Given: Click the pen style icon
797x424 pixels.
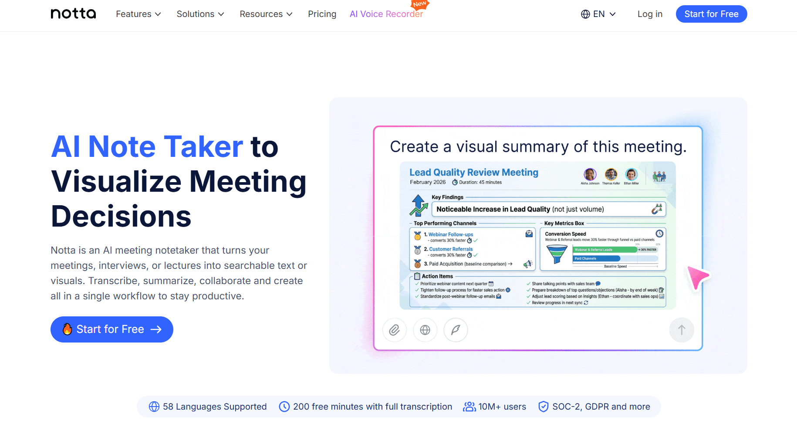Looking at the screenshot, I should [456, 330].
